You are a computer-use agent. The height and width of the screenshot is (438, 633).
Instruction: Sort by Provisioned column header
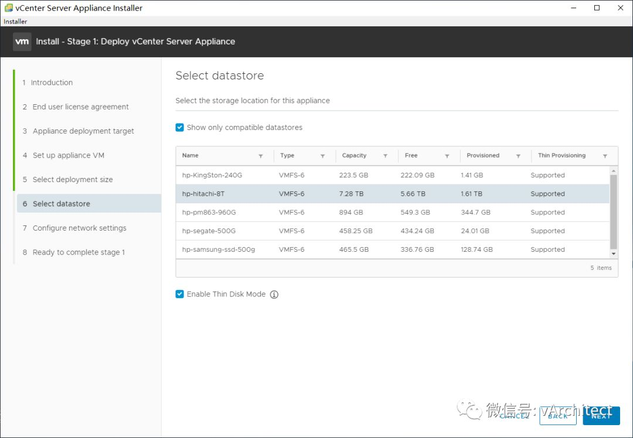tap(483, 155)
